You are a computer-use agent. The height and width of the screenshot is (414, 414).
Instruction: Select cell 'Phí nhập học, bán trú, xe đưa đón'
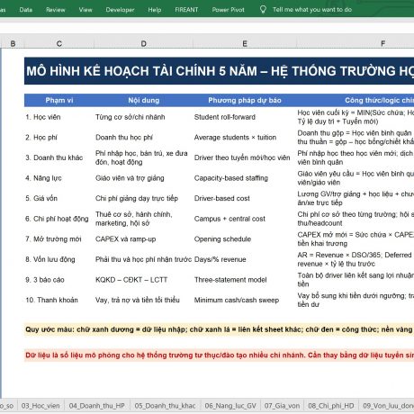point(144,157)
